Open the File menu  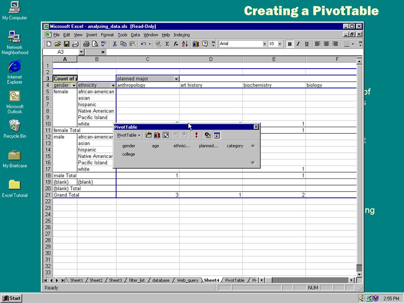tap(56, 35)
